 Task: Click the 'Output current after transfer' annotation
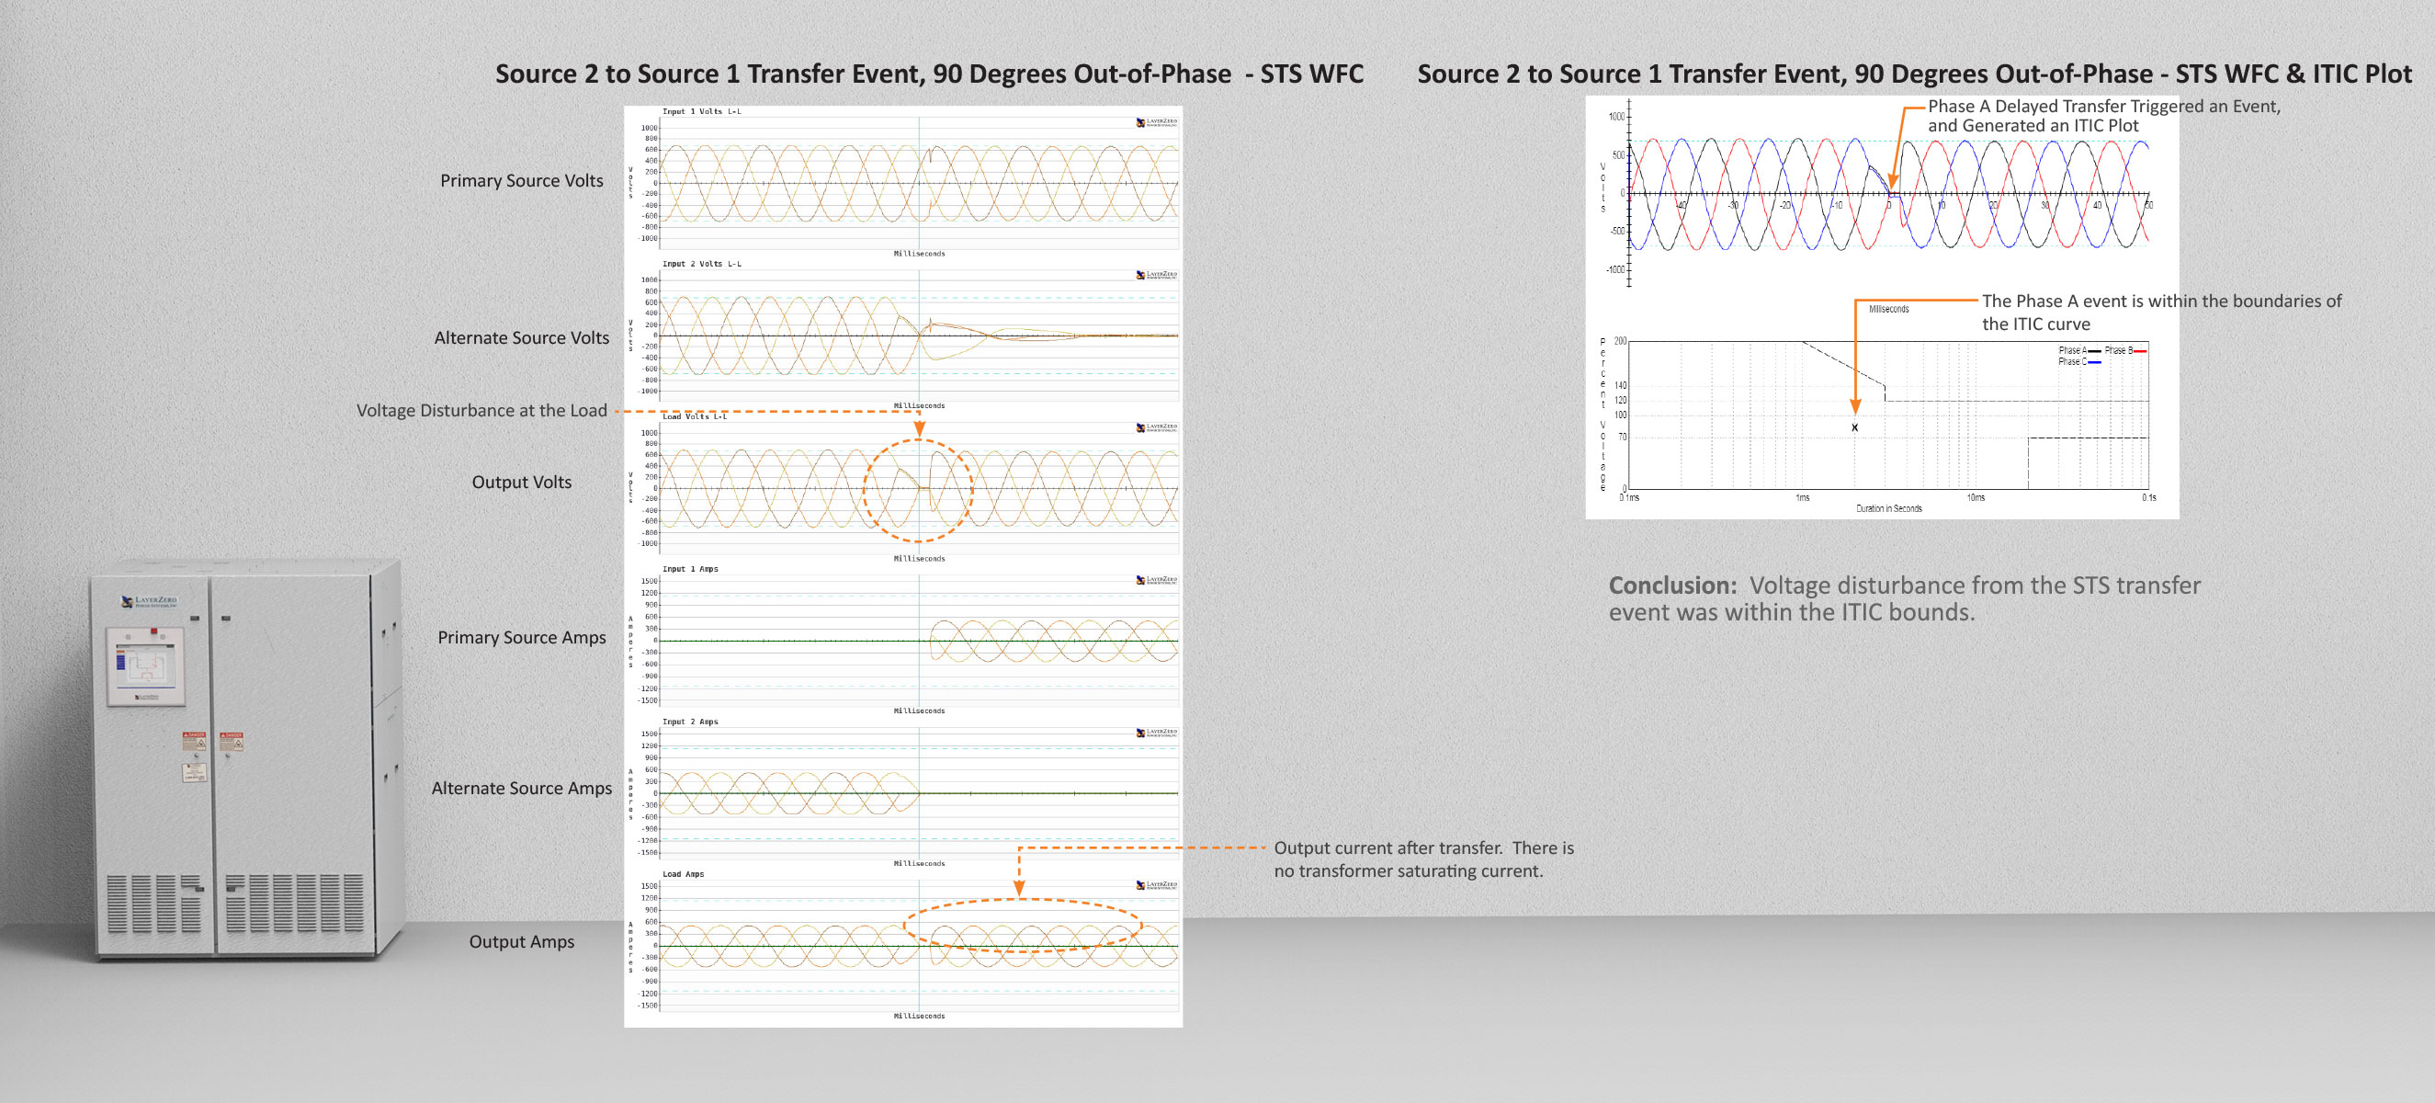[x=1423, y=859]
